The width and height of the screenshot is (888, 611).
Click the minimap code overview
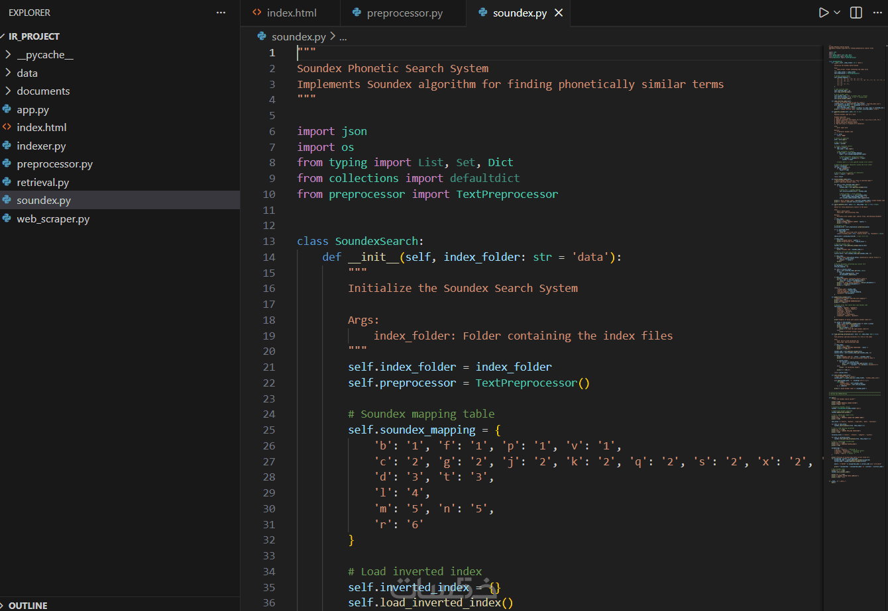852,199
